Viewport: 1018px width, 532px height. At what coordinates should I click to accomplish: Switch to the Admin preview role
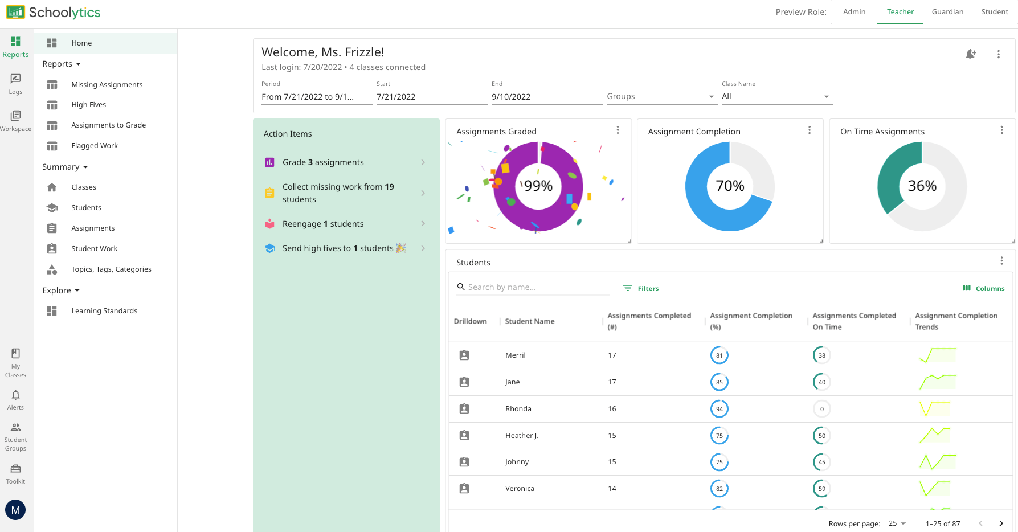854,11
